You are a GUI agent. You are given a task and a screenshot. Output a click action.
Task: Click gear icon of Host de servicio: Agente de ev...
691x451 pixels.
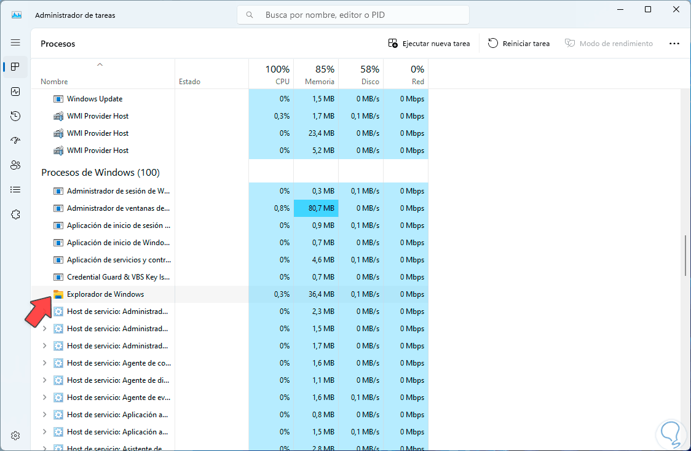tap(58, 398)
